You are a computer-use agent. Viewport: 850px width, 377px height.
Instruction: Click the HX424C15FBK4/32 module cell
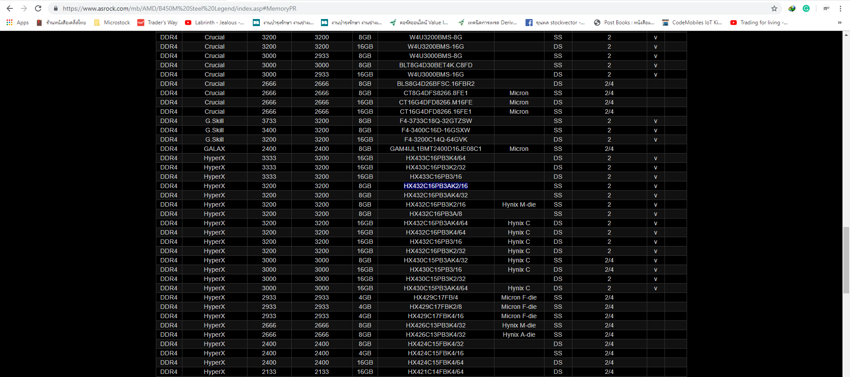click(x=436, y=344)
